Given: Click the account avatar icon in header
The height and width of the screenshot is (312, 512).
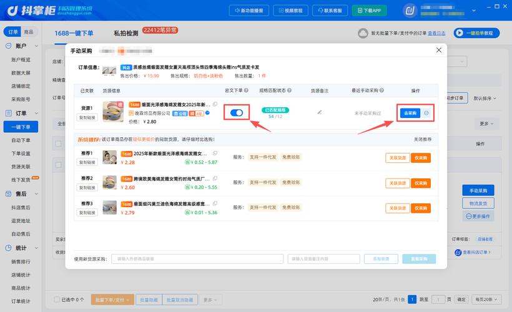Looking at the screenshot, I should 410,11.
